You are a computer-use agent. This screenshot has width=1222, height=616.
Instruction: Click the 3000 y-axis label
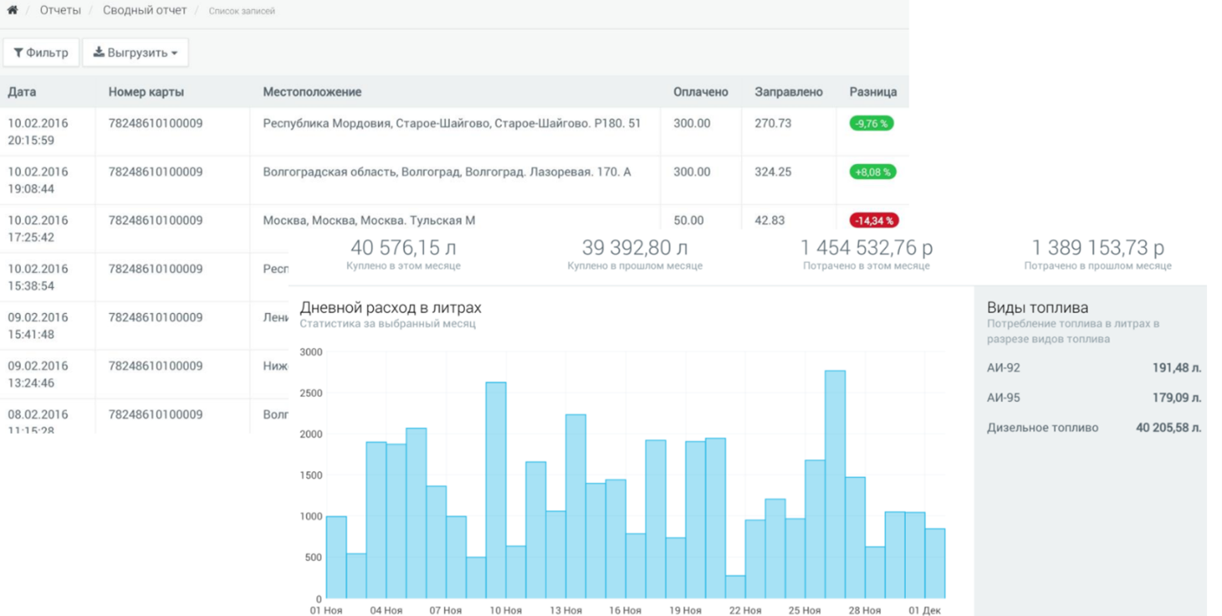click(x=311, y=352)
